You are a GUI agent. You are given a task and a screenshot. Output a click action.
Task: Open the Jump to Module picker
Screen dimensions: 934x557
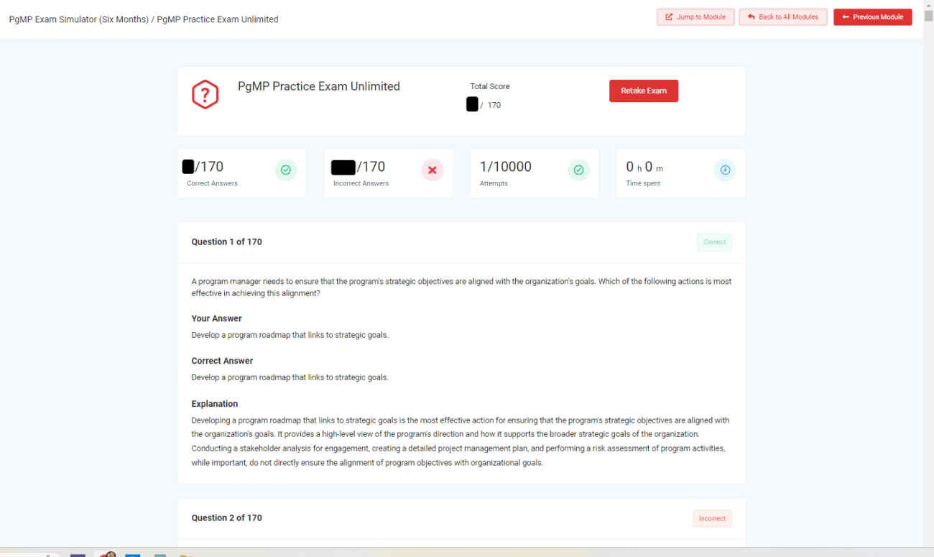(x=695, y=17)
